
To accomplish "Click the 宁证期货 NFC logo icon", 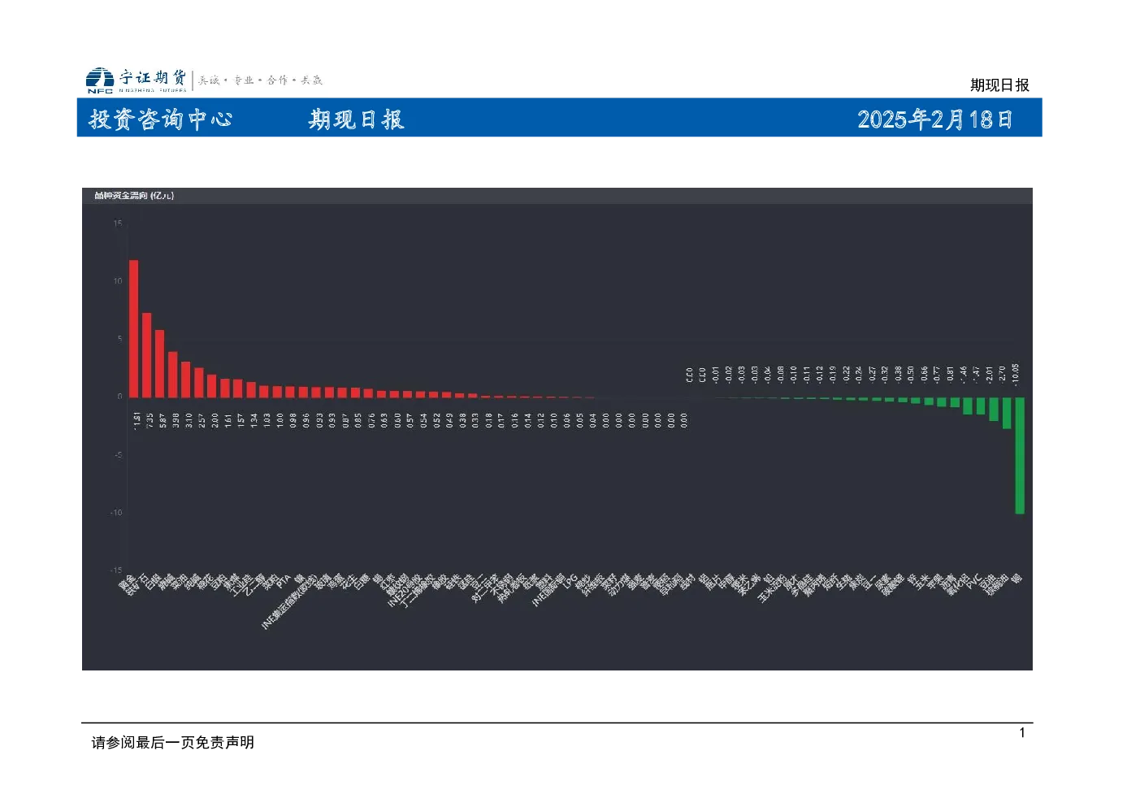I will (x=100, y=80).
